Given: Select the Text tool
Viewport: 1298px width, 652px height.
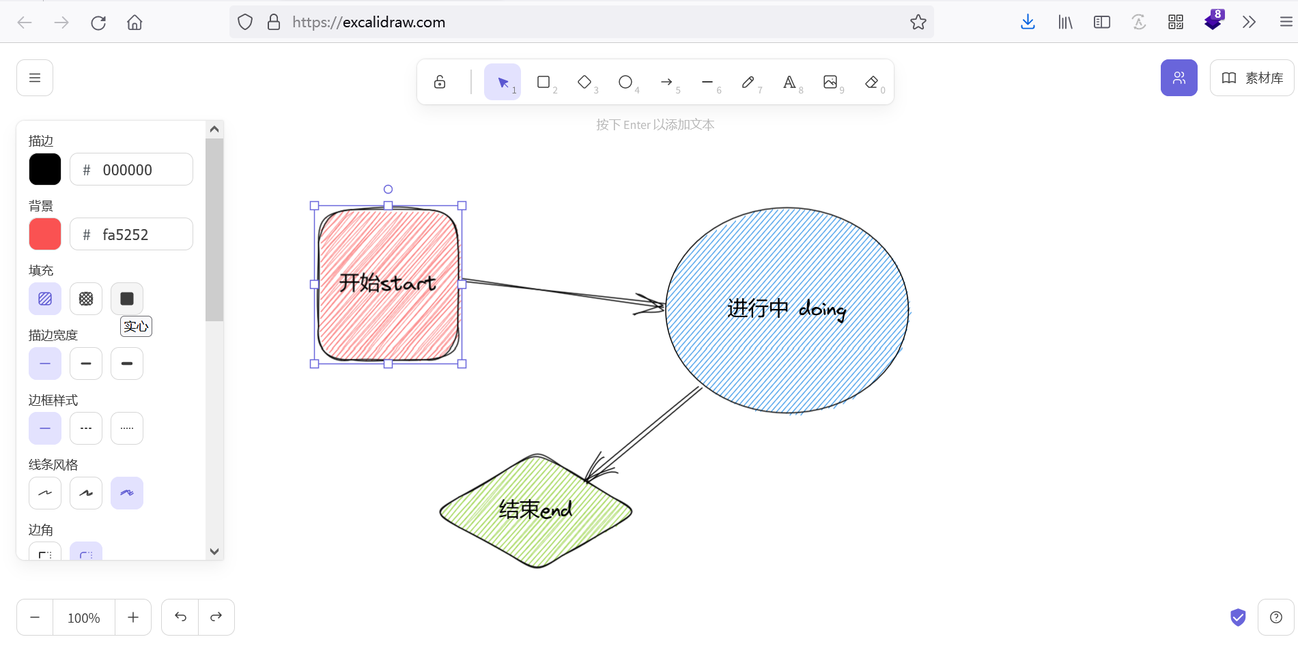Looking at the screenshot, I should (x=789, y=82).
